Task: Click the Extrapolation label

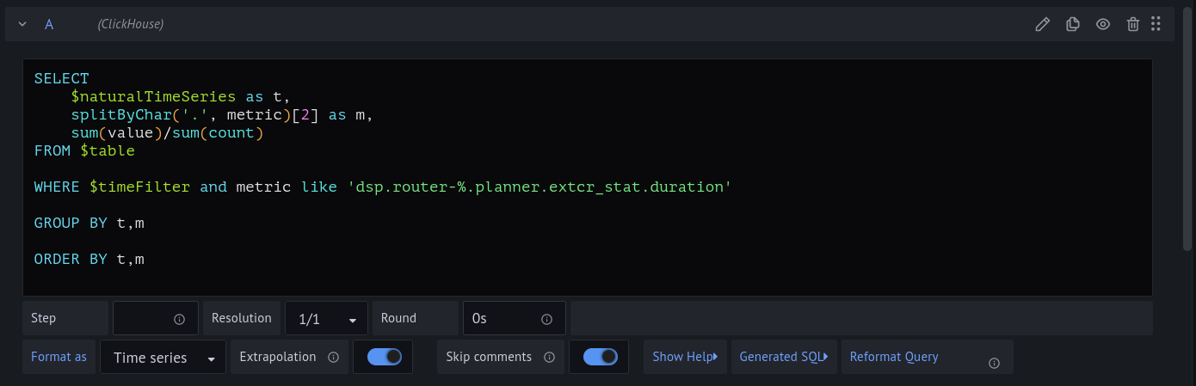Action: (x=278, y=357)
